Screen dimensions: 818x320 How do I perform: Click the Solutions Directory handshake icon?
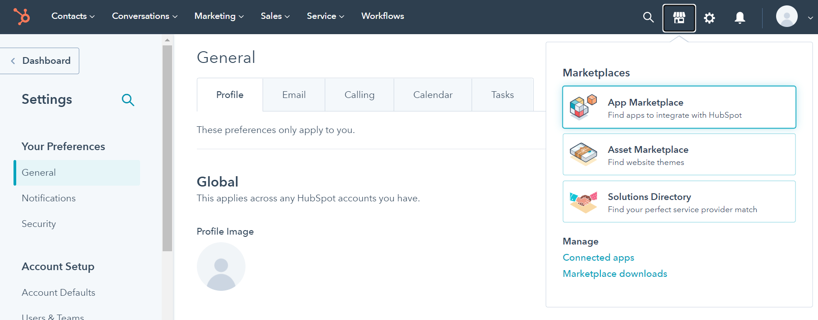[583, 202]
